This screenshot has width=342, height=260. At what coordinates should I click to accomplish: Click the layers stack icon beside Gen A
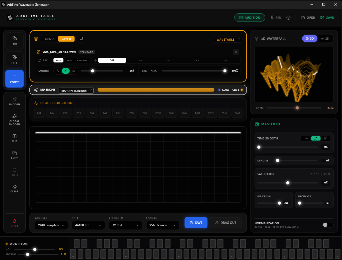pos(36,39)
